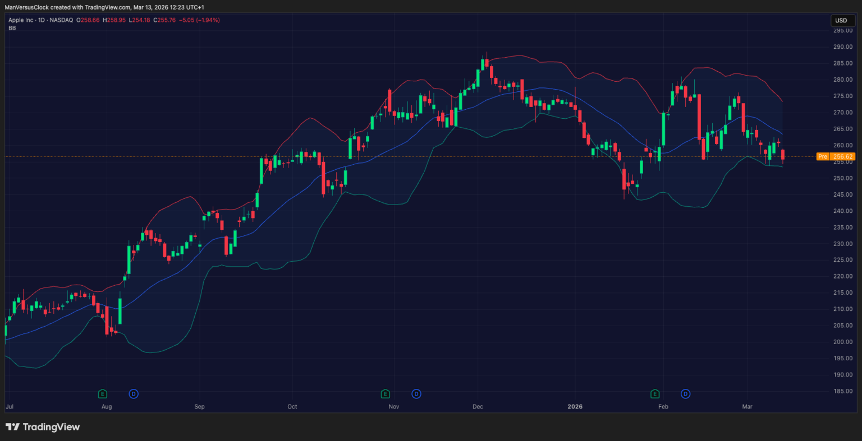Select the dividend marker icon near February
Viewport: 862px width, 441px height.
[685, 394]
